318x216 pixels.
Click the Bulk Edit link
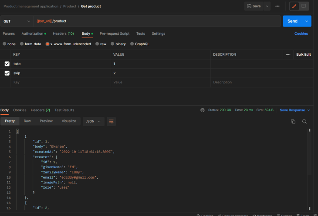304,54
